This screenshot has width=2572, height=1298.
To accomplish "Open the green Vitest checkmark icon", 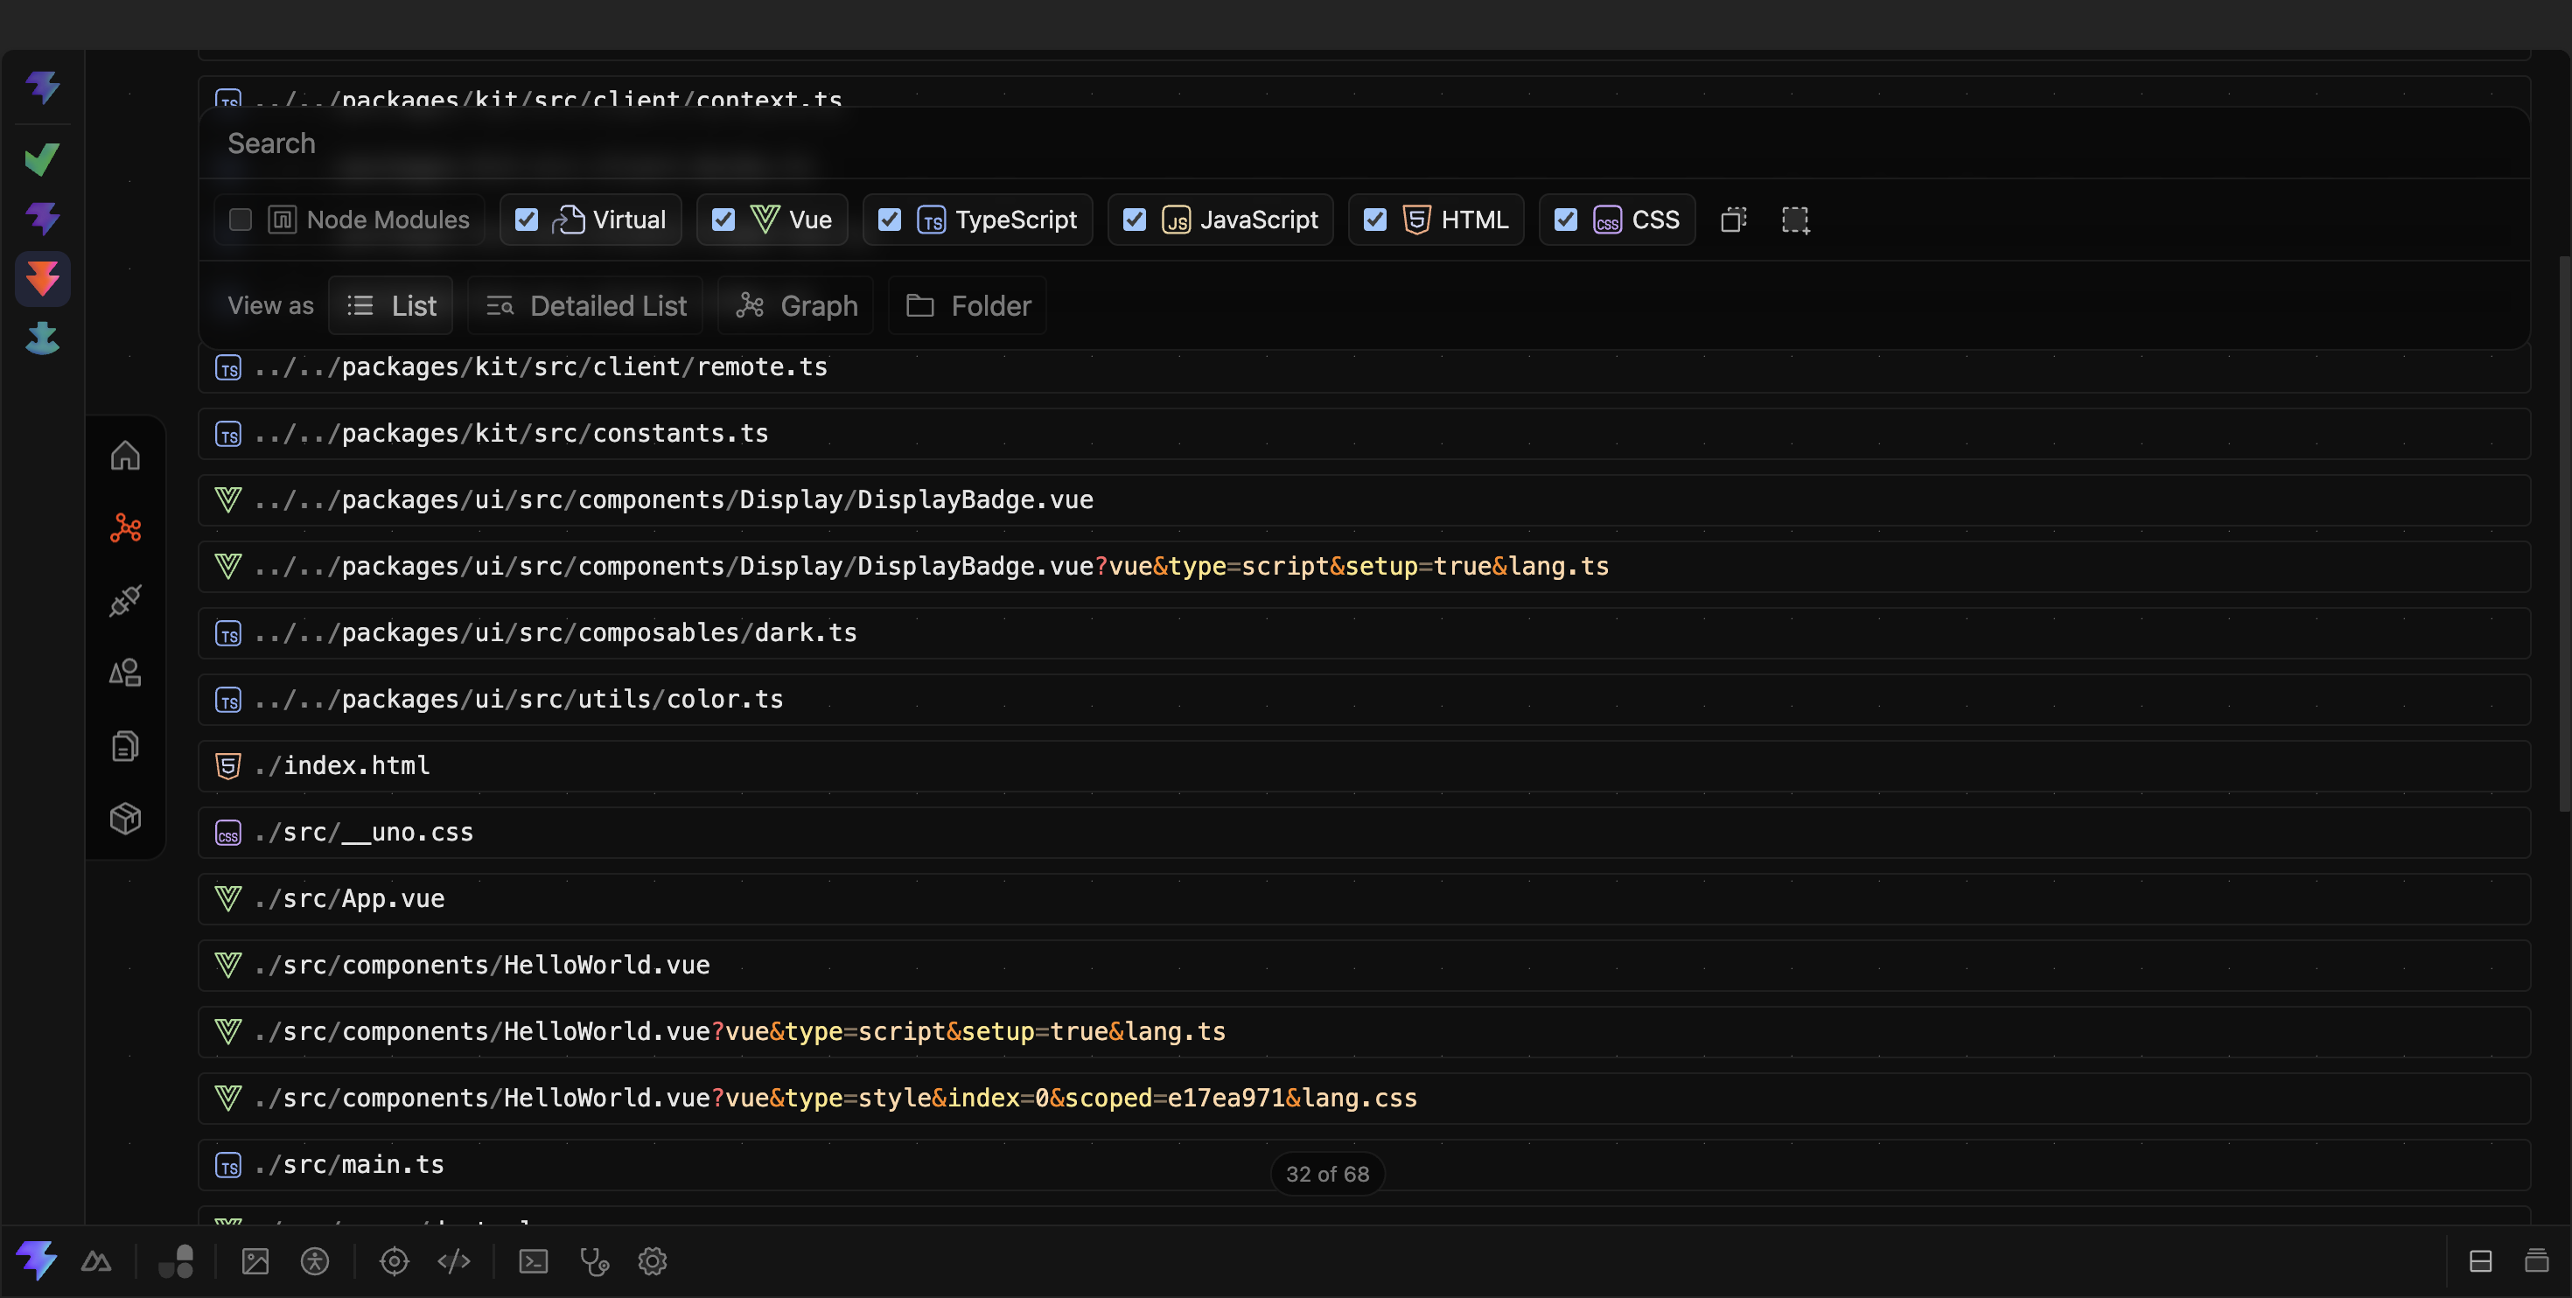I will coord(42,159).
